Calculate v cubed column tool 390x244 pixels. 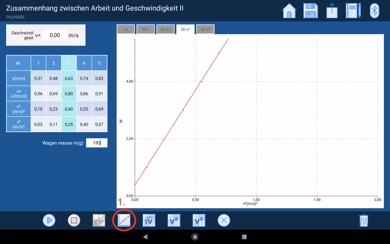coord(199,221)
